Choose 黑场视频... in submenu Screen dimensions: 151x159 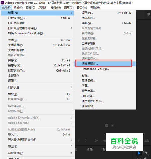pyautogui.click(x=105, y=81)
